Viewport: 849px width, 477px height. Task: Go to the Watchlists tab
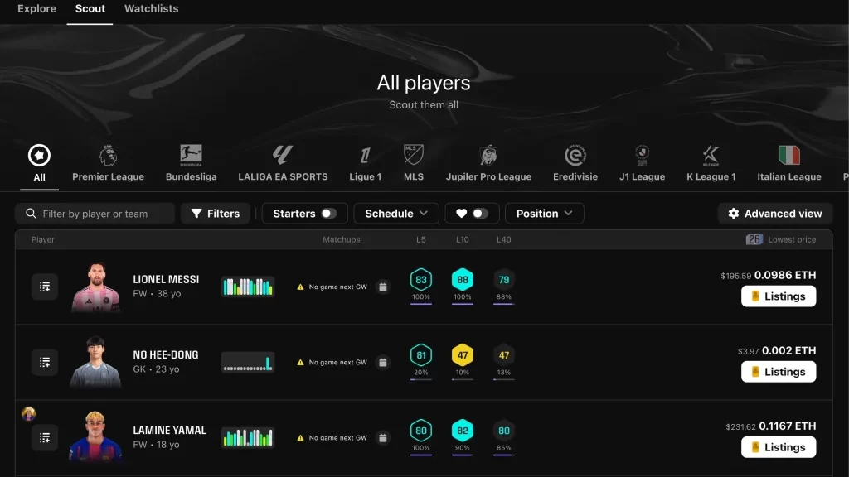pyautogui.click(x=151, y=9)
